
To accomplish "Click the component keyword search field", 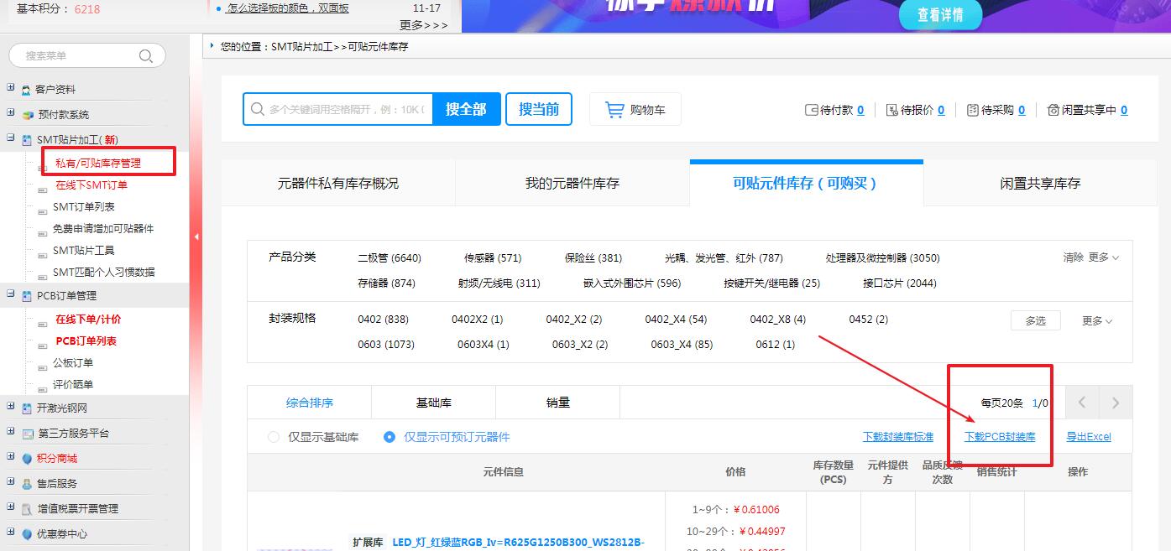I will pos(346,110).
